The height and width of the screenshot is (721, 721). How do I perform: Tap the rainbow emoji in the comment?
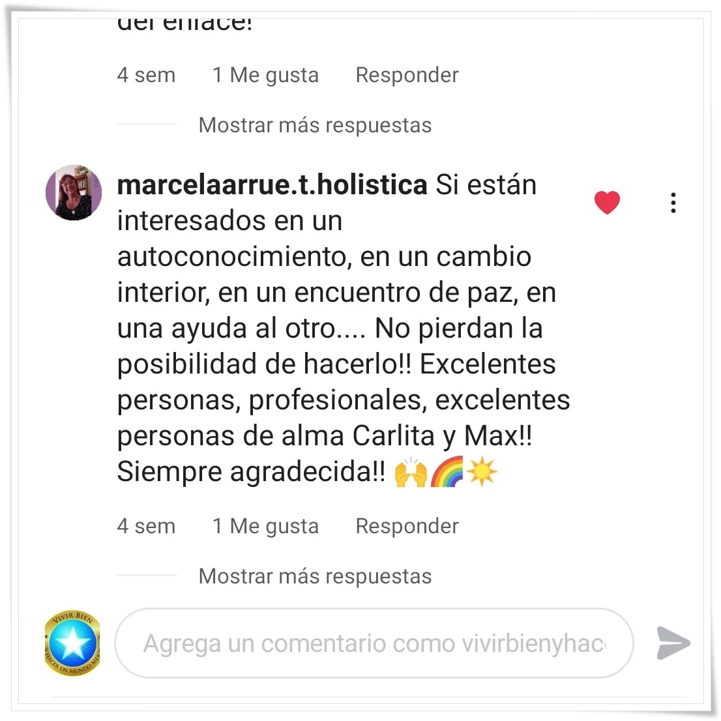[x=447, y=472]
